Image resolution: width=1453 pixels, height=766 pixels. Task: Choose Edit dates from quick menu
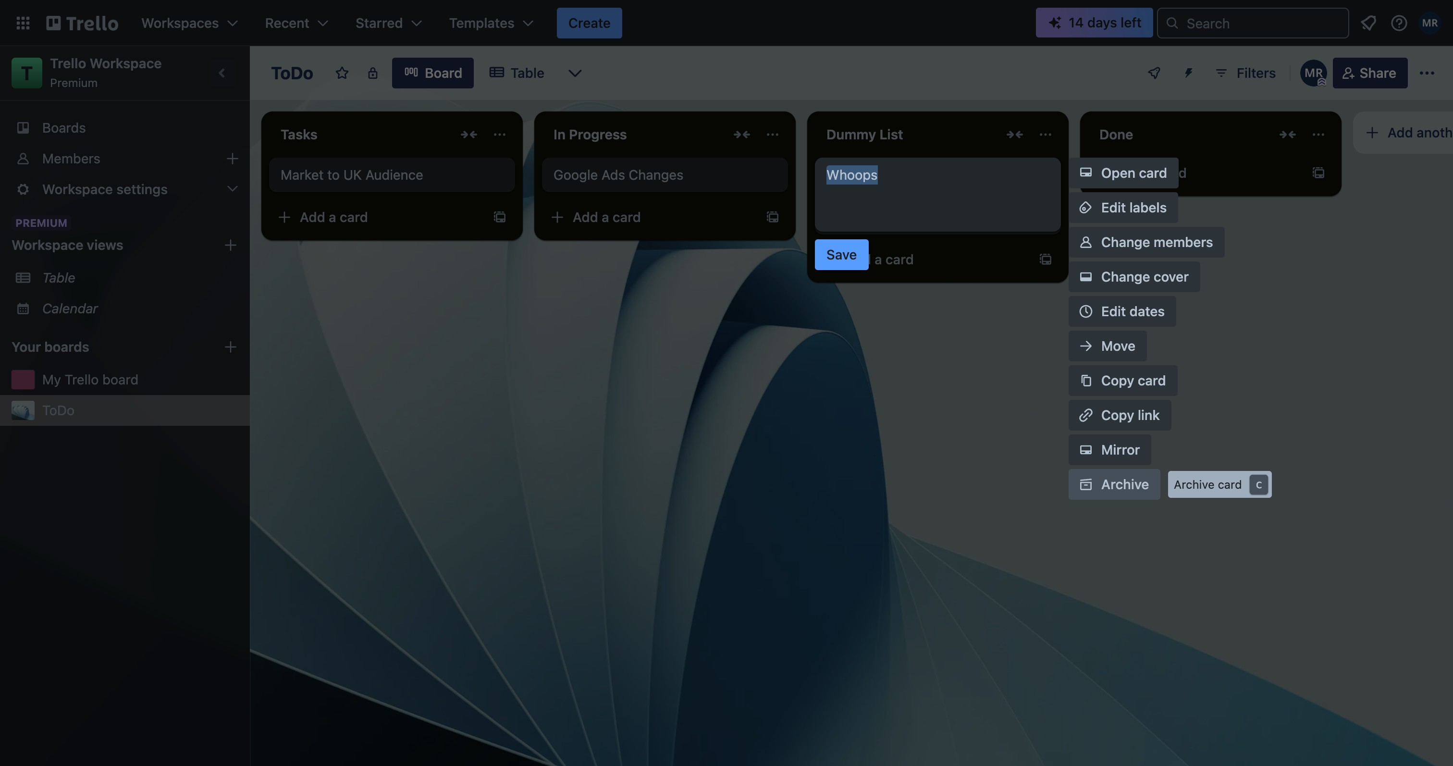tap(1122, 311)
